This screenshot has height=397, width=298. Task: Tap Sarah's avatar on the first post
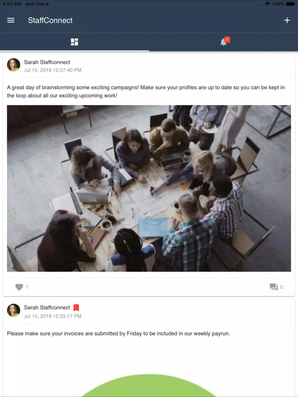pyautogui.click(x=13, y=65)
